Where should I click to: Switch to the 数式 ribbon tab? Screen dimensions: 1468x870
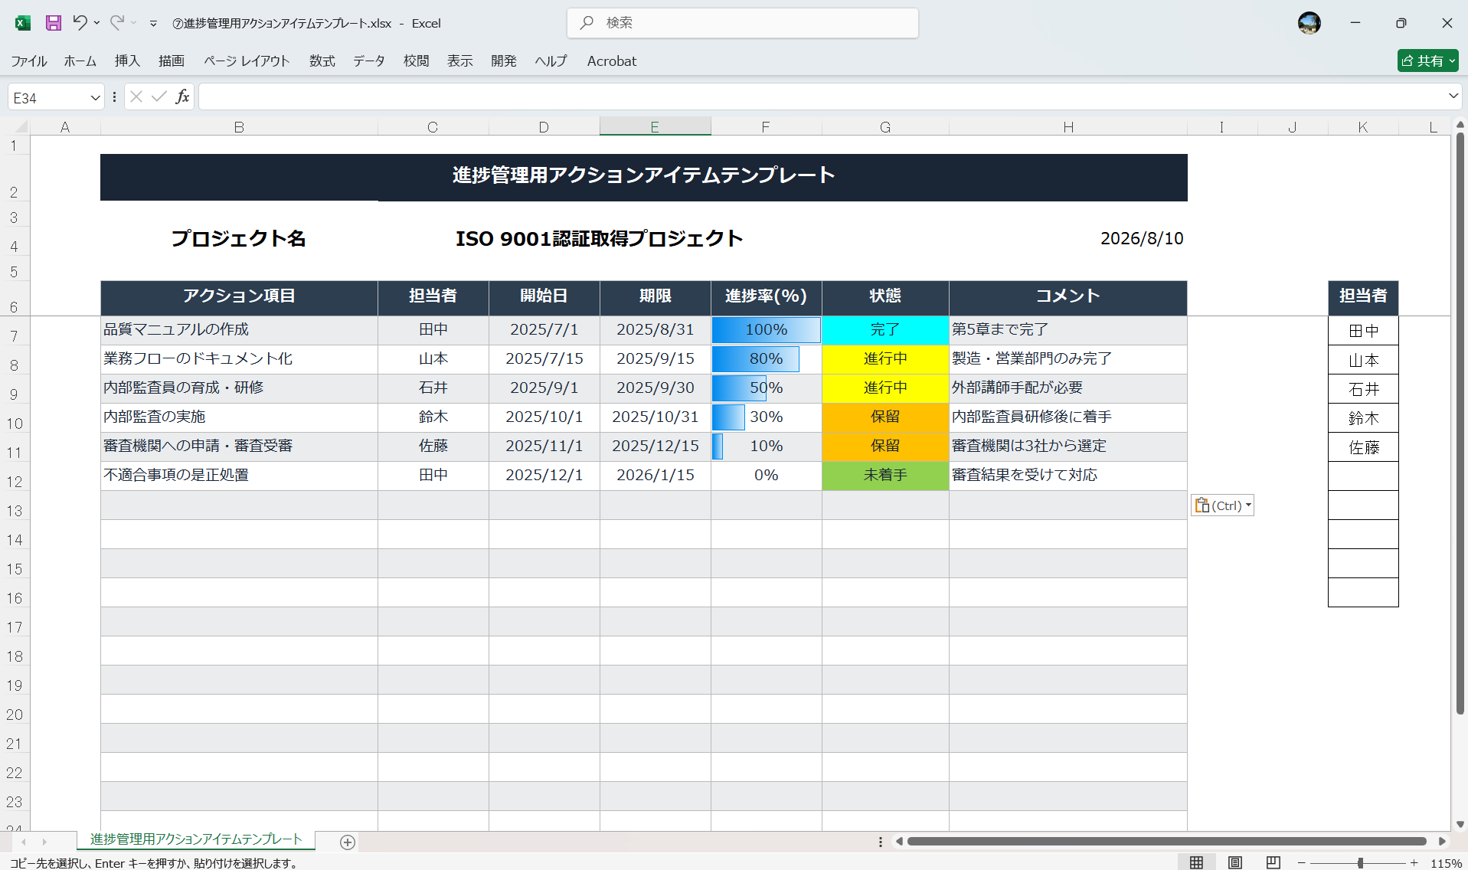(x=322, y=61)
